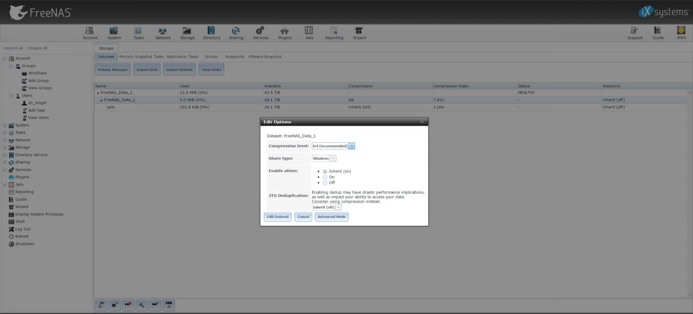Select WinShare group in tree
693x314 pixels.
[x=37, y=73]
